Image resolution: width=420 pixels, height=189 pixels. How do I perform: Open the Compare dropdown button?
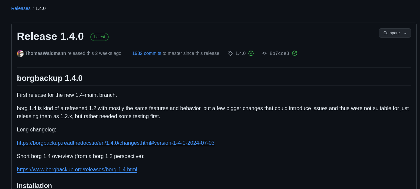tap(392, 33)
